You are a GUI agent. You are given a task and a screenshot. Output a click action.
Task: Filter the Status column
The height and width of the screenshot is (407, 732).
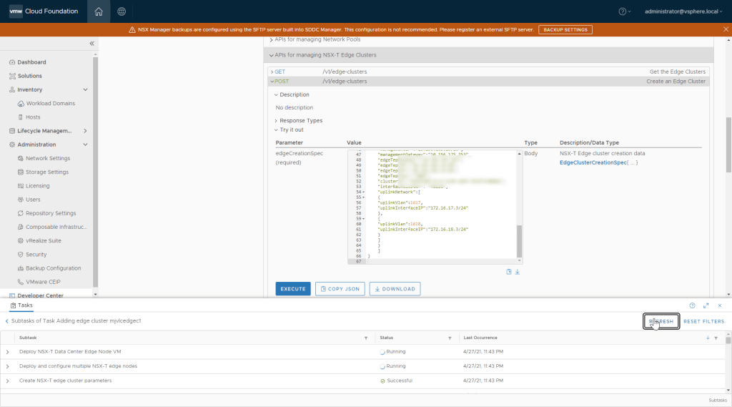tap(450, 338)
